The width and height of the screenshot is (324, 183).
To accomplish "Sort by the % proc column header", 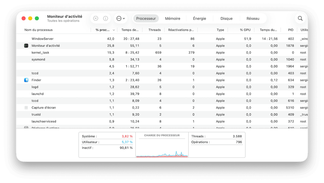I will 104,30.
